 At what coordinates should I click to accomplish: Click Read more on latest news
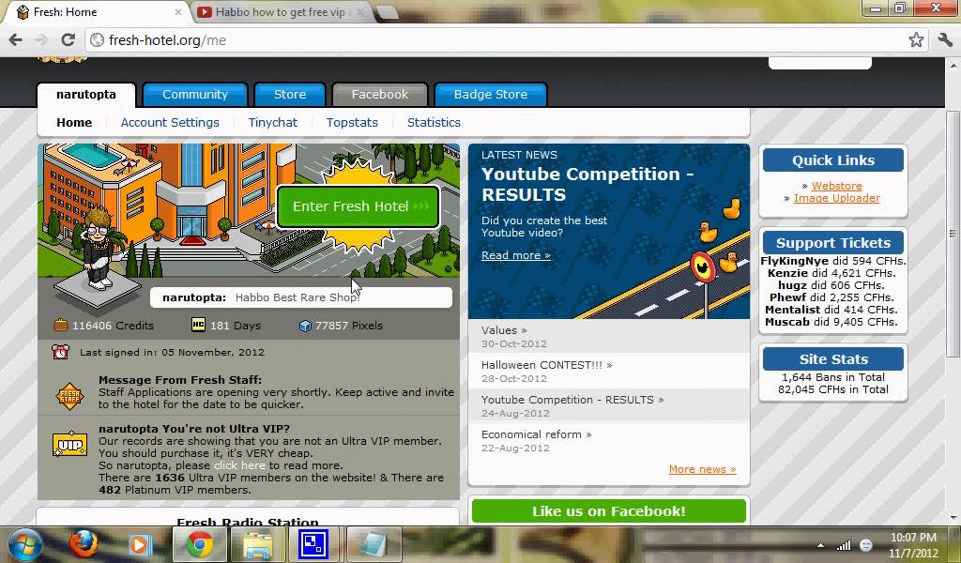click(x=515, y=255)
